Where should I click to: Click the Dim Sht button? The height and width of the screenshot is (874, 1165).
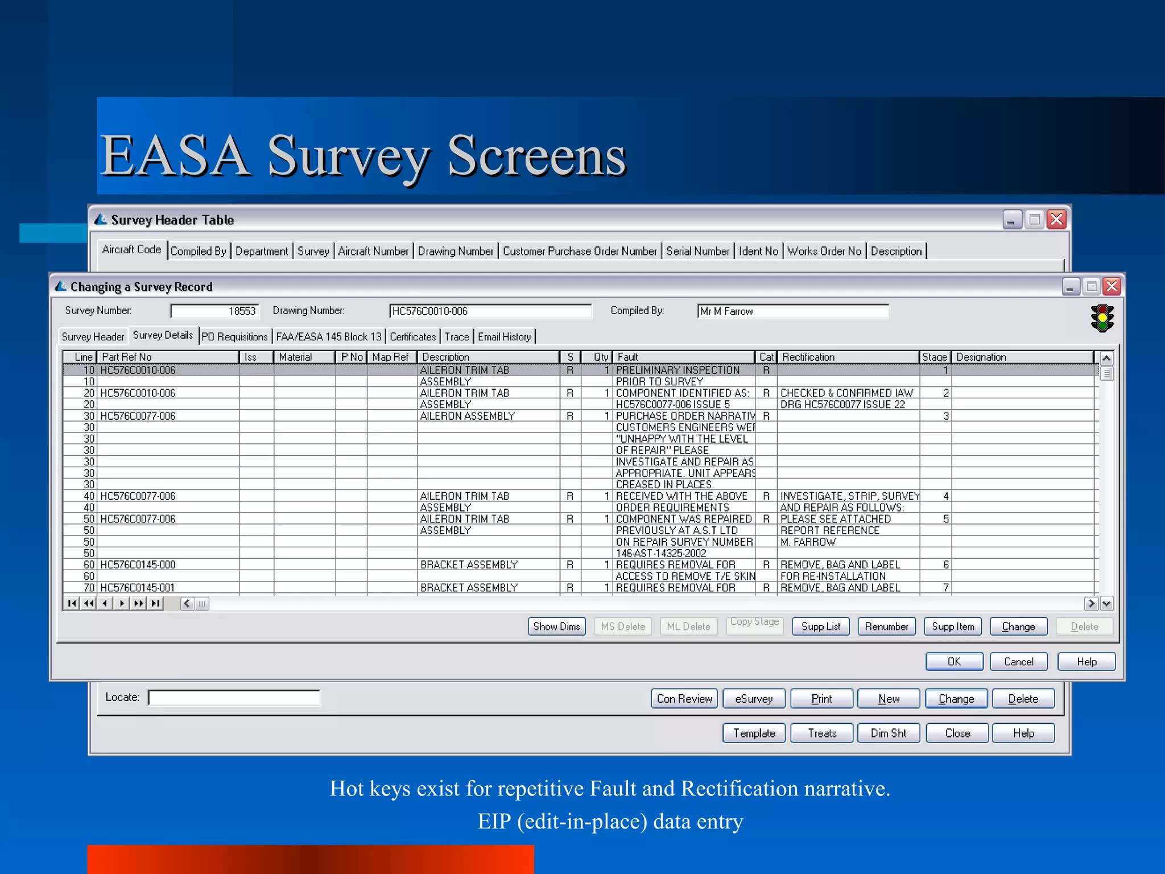tap(889, 733)
